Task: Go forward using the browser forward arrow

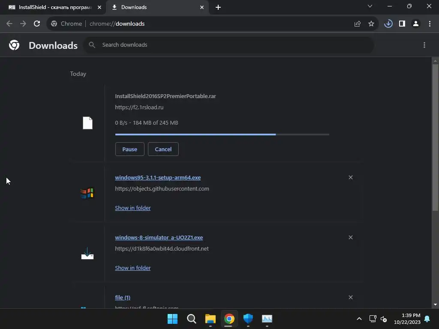Action: coord(23,24)
